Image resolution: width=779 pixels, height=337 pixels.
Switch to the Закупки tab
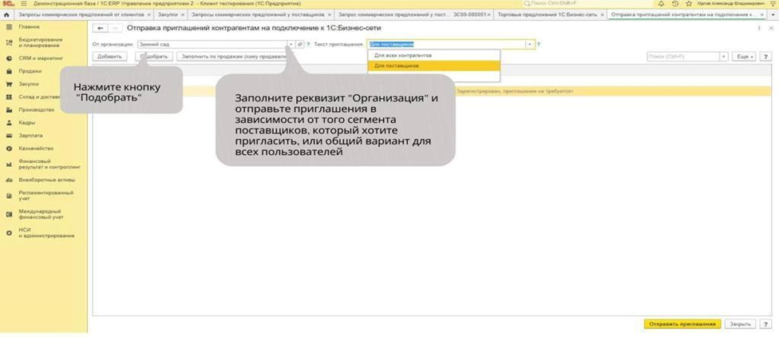pyautogui.click(x=168, y=15)
